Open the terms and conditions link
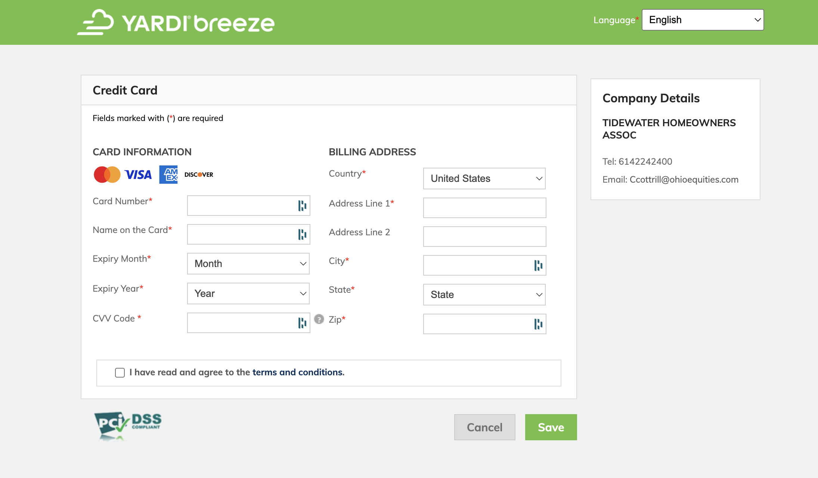 tap(297, 372)
